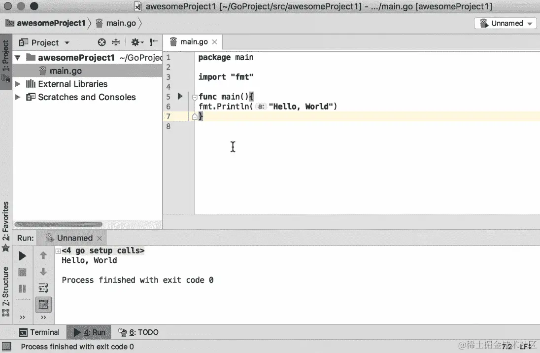Toggle tool window bars icon bottom-left
Viewport: 540px width, 353px height.
[x=6, y=347]
